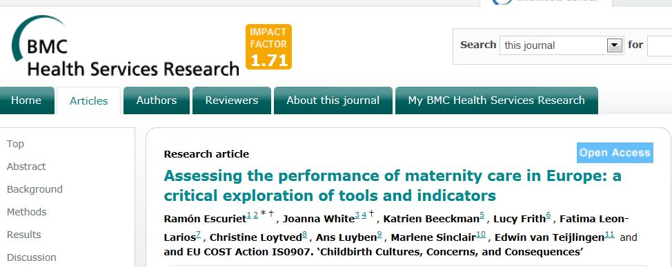Click the Impact Factor 1.71 badge
The width and height of the screenshot is (672, 267).
[268, 47]
